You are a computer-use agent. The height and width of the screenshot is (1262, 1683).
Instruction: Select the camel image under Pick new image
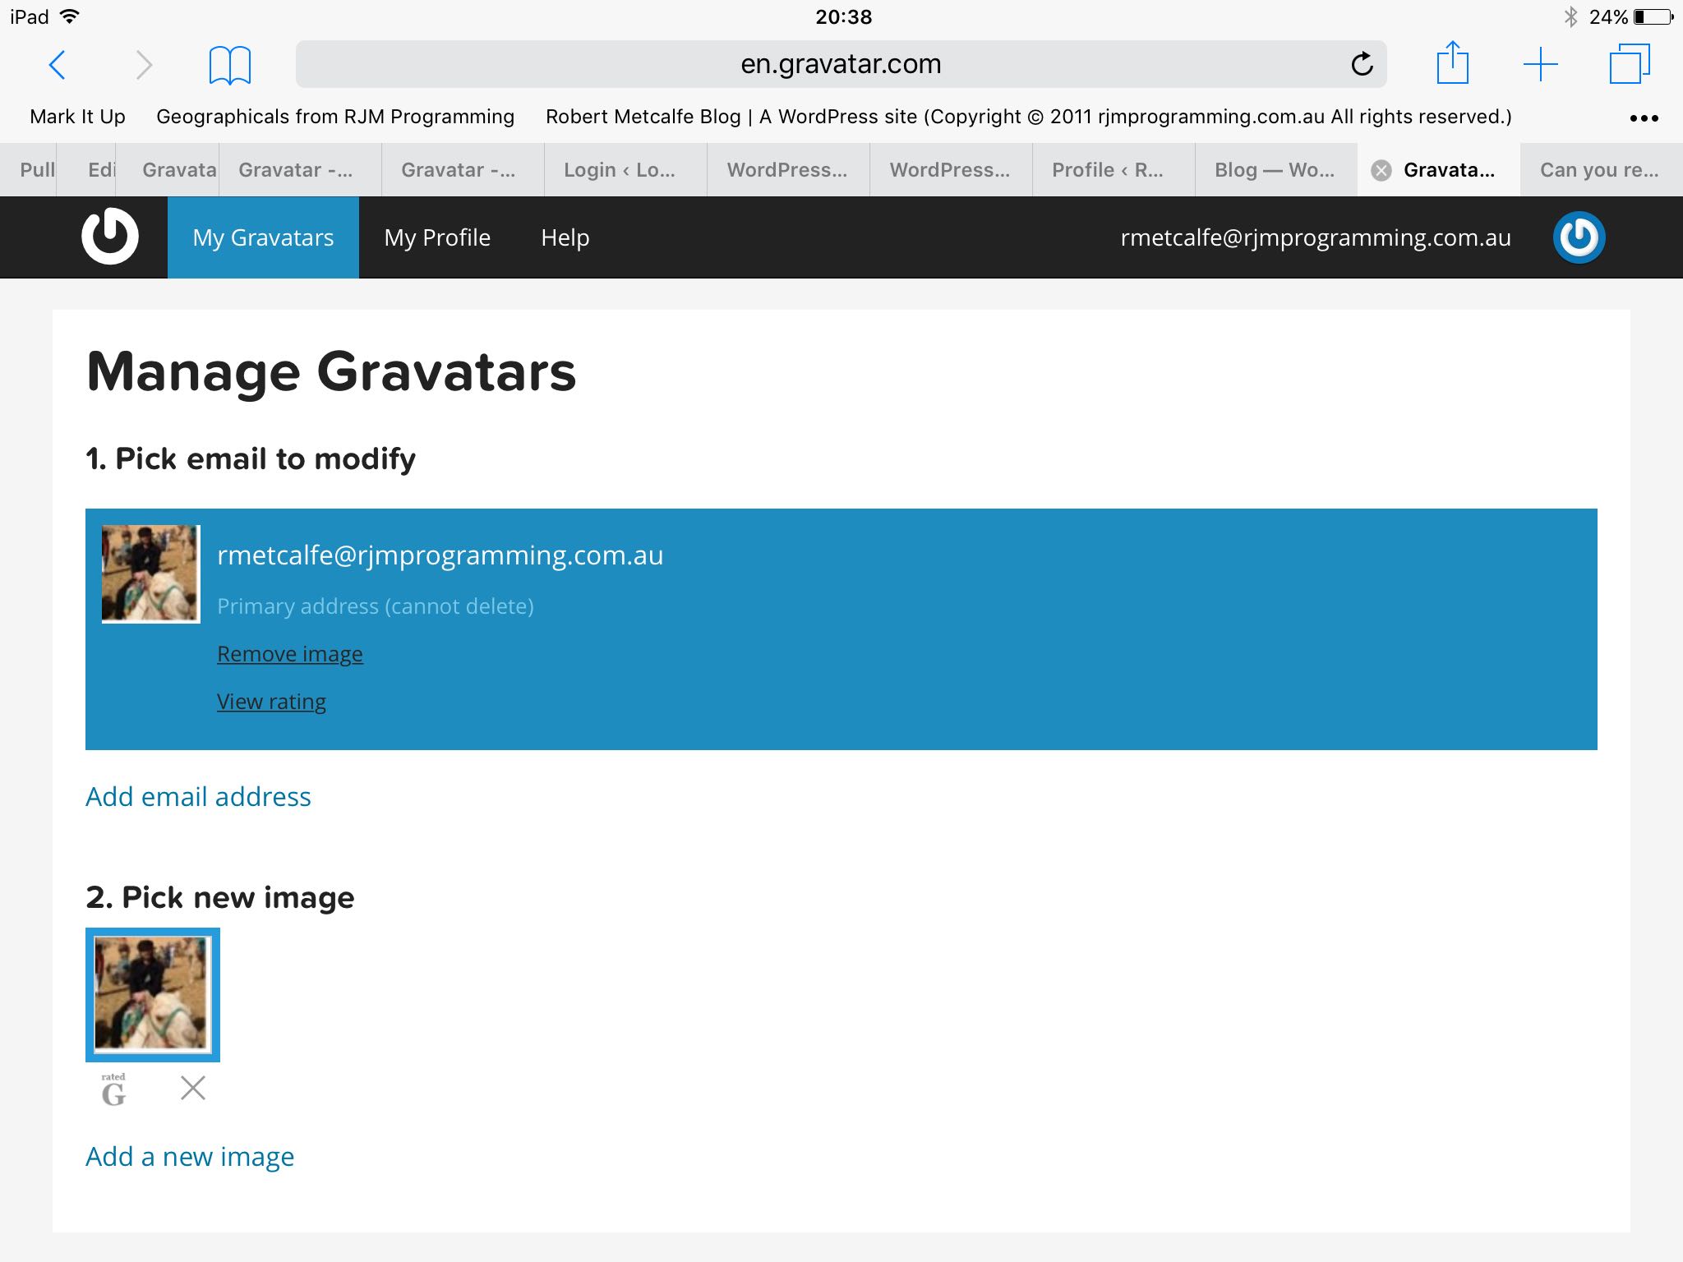point(153,995)
